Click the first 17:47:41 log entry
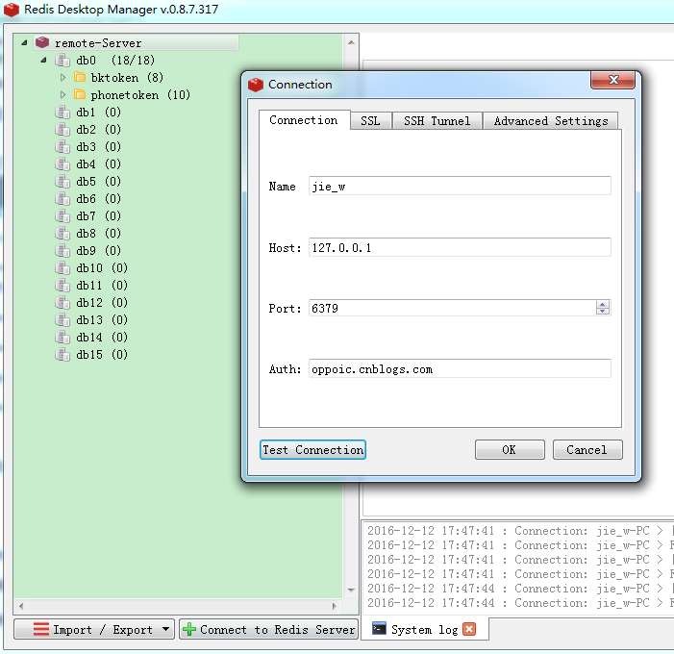The image size is (674, 654). 520,531
